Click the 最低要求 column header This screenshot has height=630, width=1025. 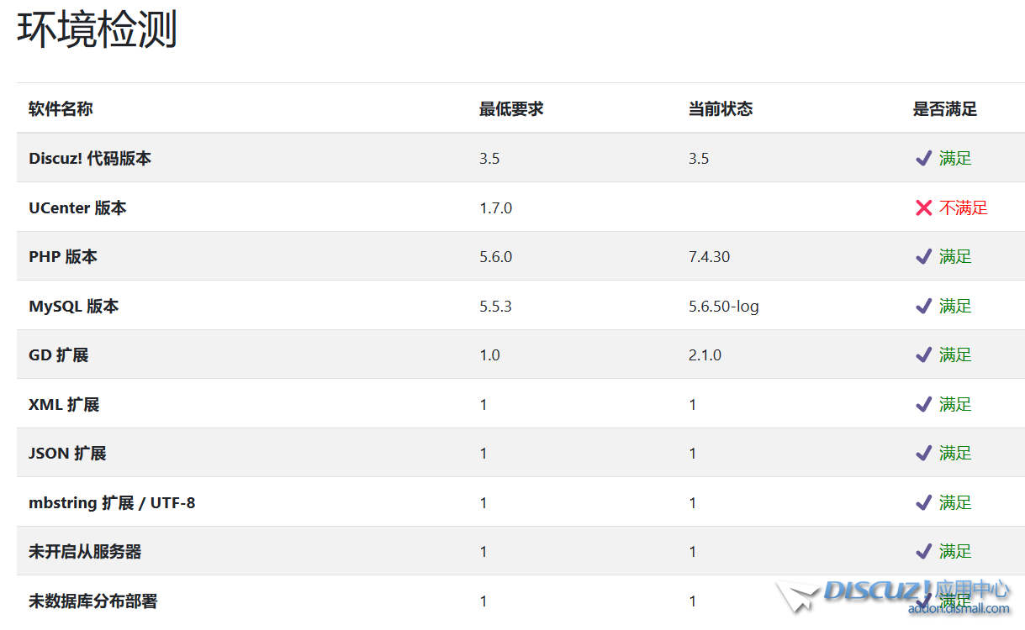tap(511, 108)
